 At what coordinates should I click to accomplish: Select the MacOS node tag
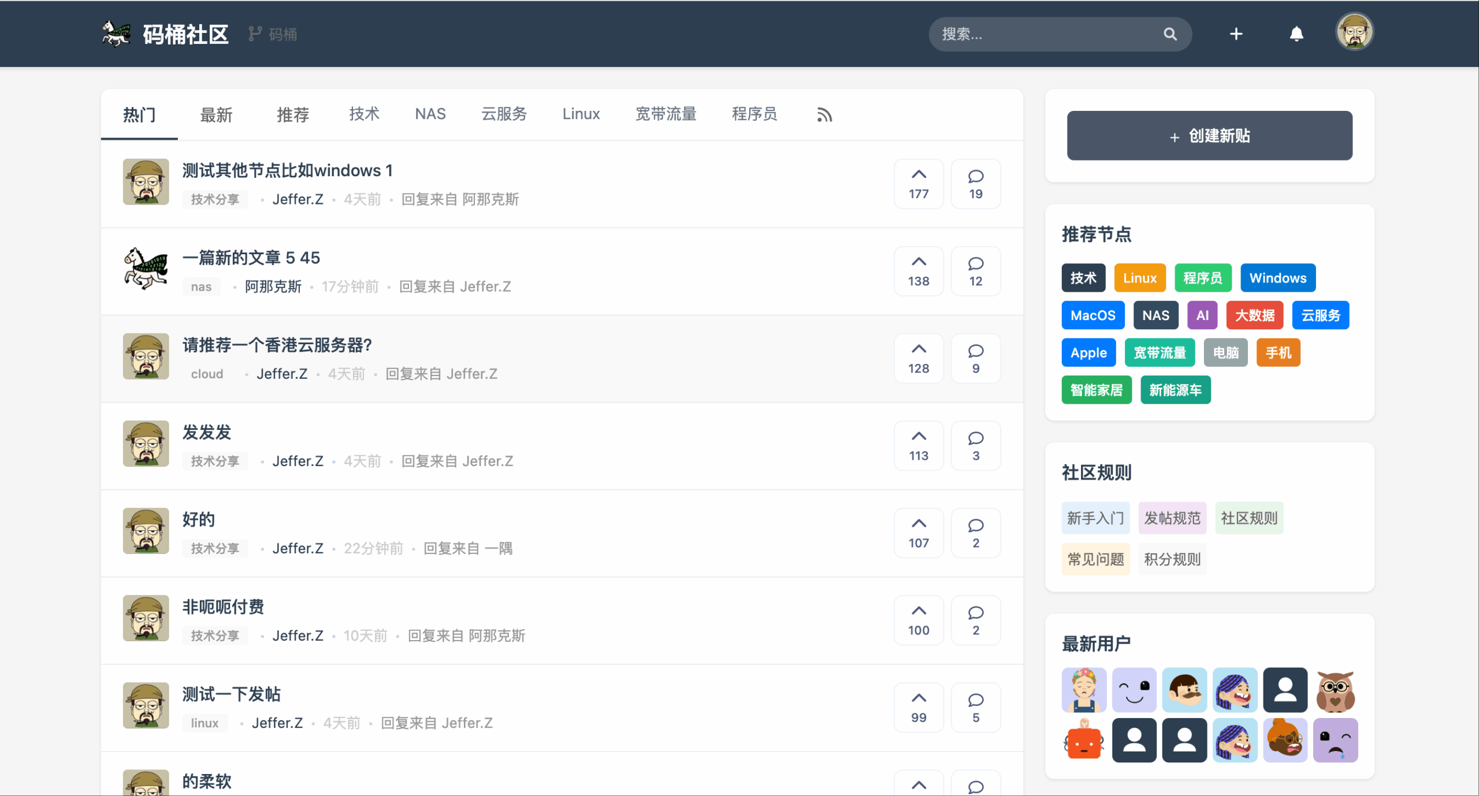coord(1093,315)
